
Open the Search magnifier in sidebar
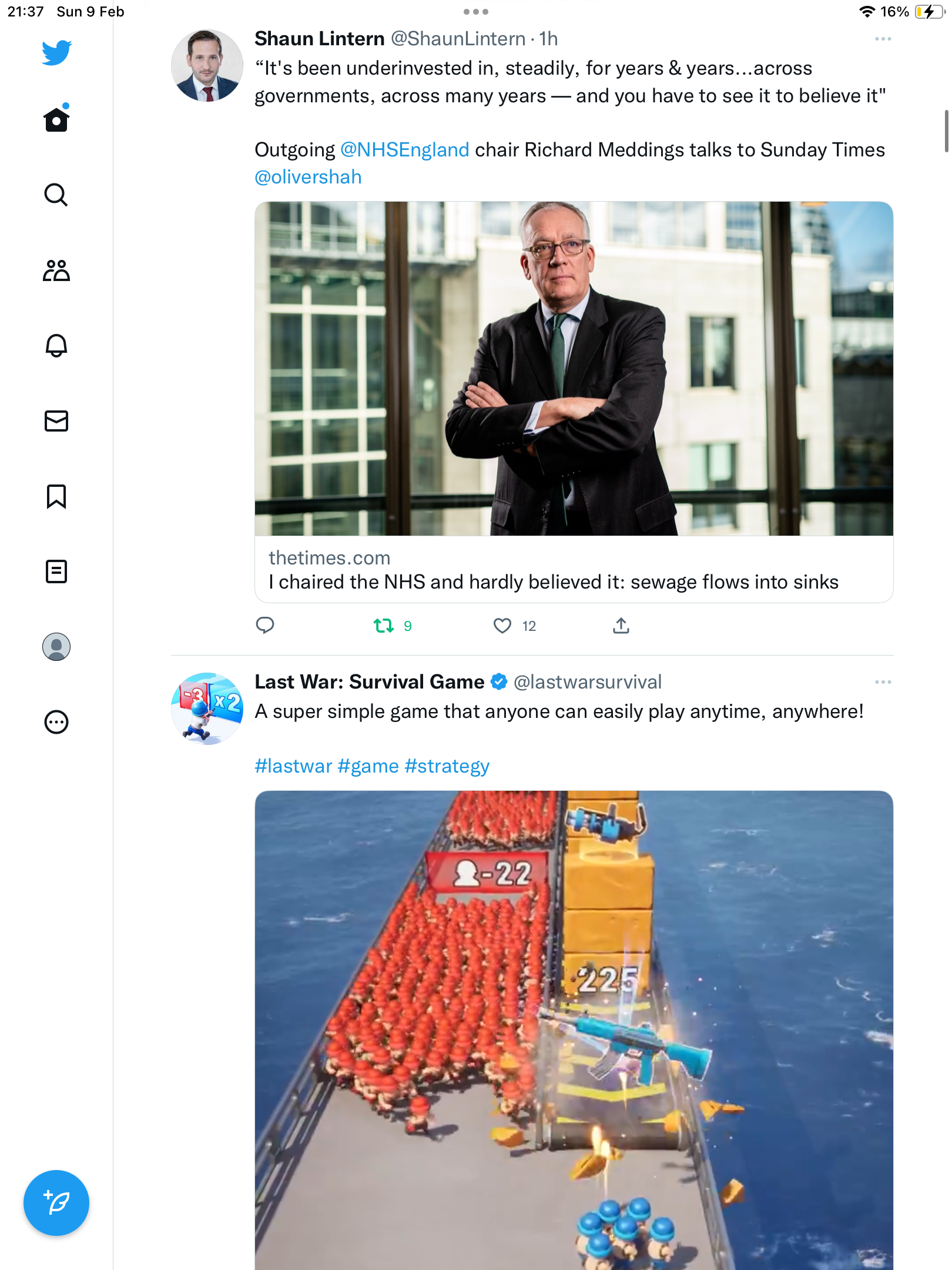[x=56, y=195]
